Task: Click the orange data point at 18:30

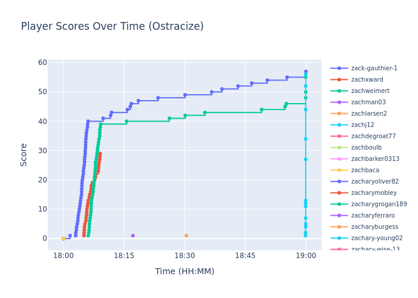Action: click(x=186, y=235)
